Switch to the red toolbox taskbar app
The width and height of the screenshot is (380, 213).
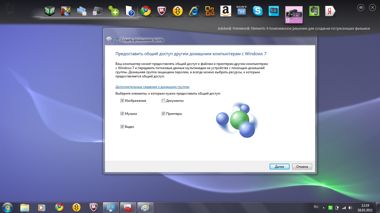coord(128,207)
